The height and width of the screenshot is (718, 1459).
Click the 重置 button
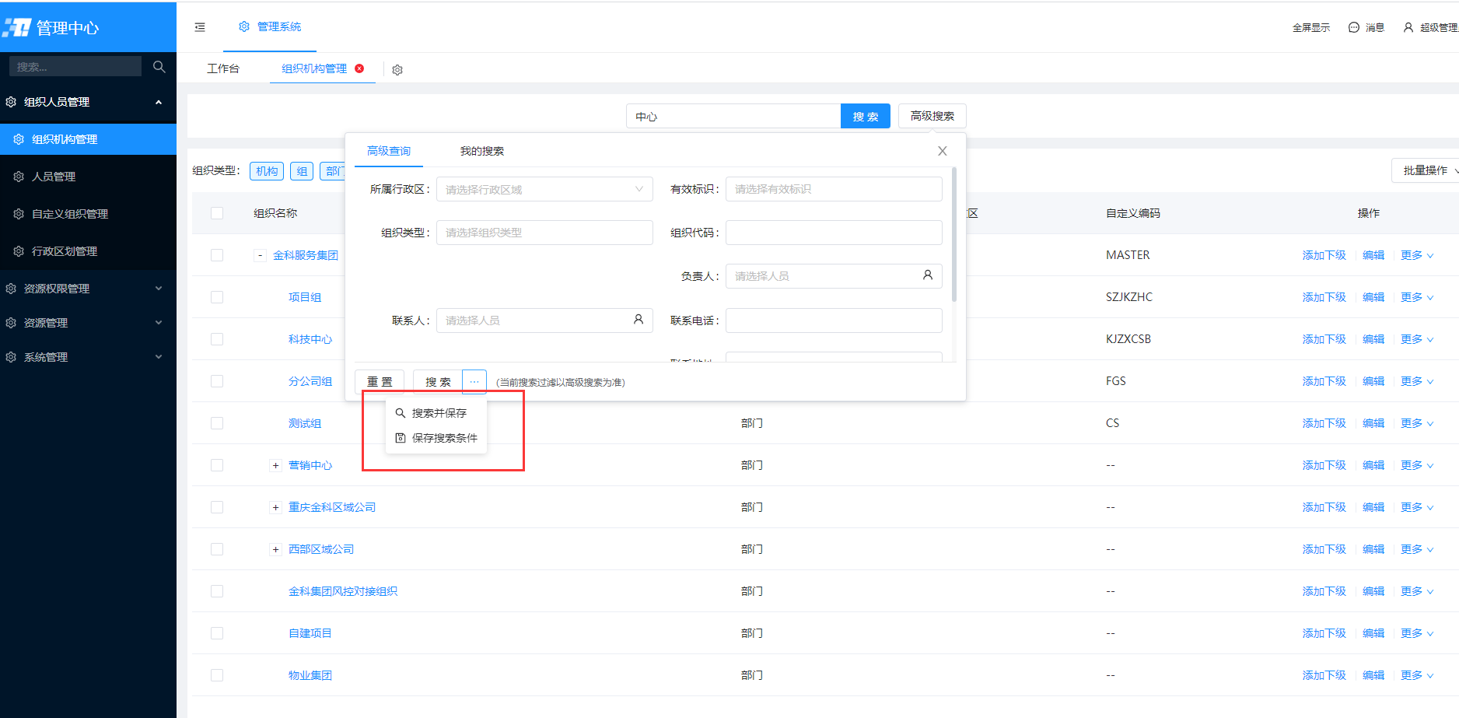pyautogui.click(x=380, y=382)
